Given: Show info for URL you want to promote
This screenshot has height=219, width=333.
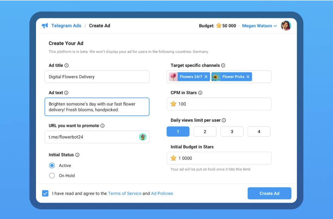Looking at the screenshot, I should (102, 125).
